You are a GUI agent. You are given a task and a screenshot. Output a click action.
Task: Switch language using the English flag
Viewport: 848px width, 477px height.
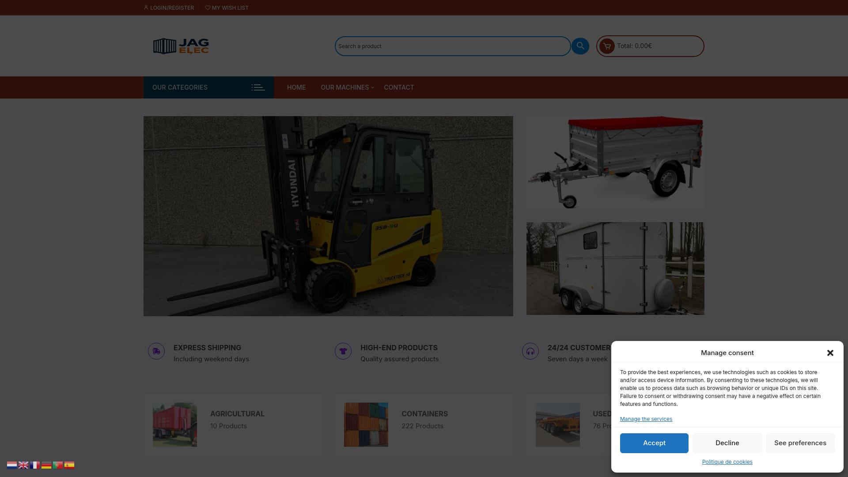click(x=23, y=465)
